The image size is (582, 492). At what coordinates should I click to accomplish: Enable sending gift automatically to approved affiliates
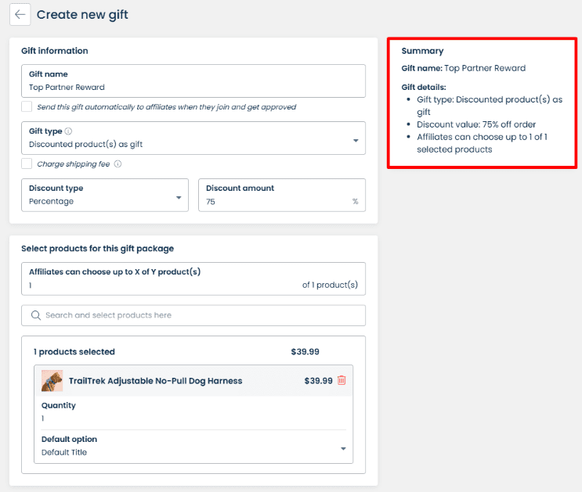pos(27,106)
